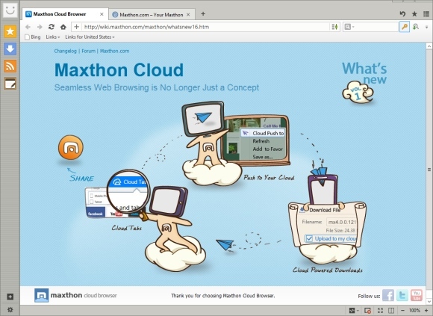Screen dimensions: 433x316
Task: Expand the Links bookmarks folder
Action: tap(53, 37)
